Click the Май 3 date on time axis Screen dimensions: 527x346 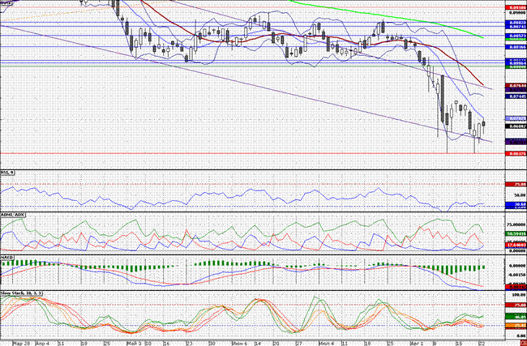point(134,342)
